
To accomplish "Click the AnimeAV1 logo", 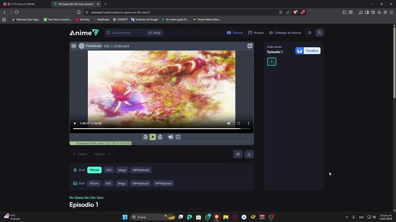I will (x=84, y=33).
